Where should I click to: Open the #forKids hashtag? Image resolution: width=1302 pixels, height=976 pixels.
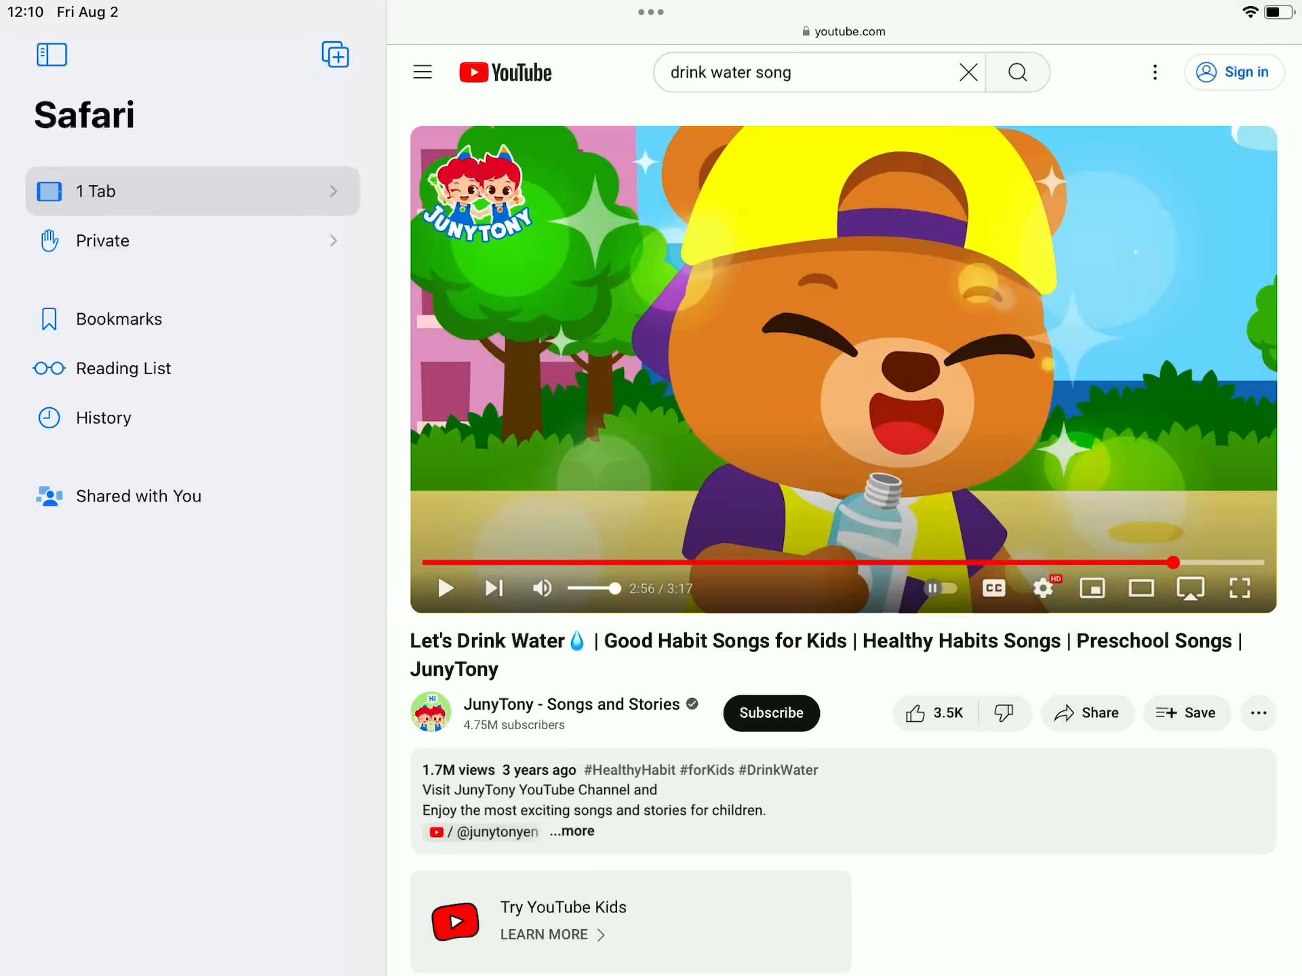707,770
